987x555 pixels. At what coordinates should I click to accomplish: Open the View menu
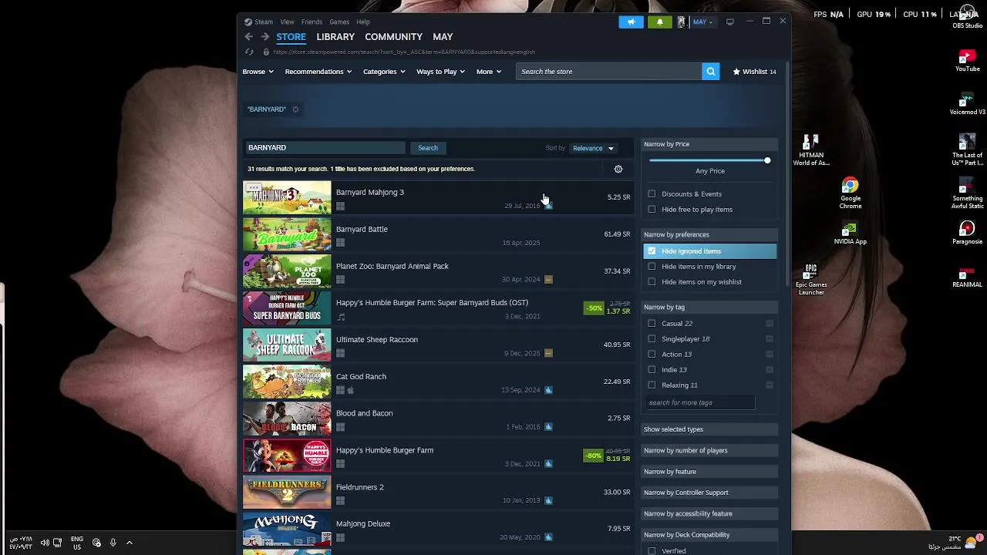coord(287,22)
